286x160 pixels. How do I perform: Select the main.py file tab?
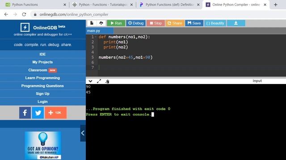[100, 31]
